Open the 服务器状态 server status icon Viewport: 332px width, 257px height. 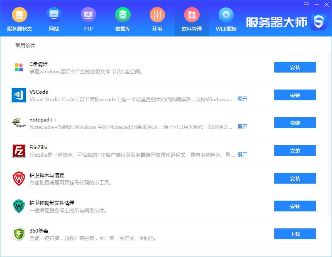point(20,15)
